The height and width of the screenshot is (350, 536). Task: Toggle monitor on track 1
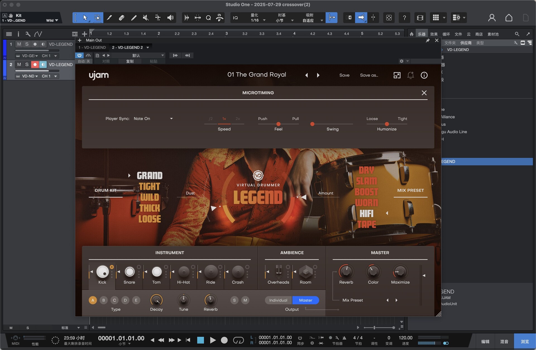click(x=43, y=44)
